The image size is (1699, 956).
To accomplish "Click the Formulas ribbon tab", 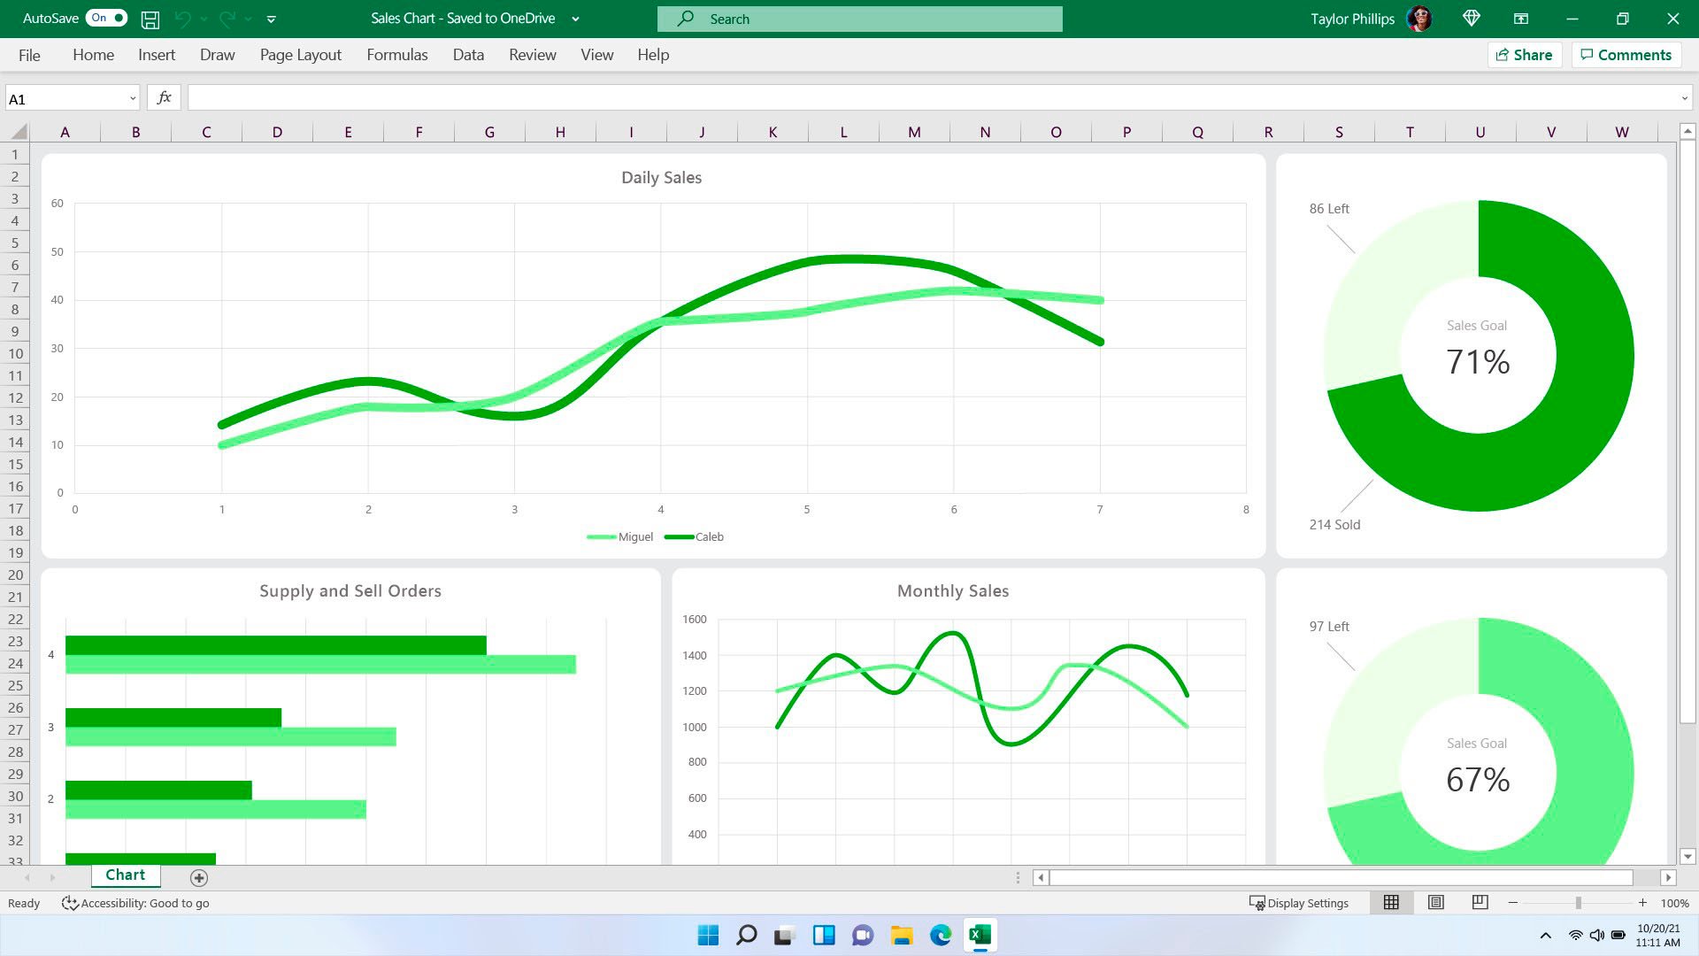I will [396, 55].
